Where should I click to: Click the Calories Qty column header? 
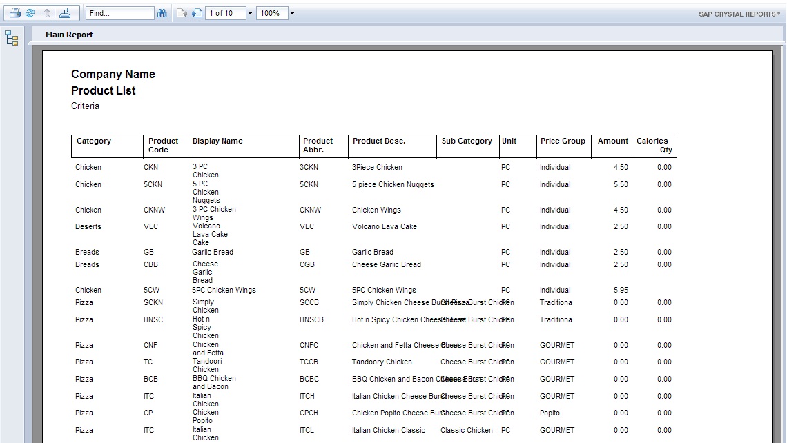[654, 146]
